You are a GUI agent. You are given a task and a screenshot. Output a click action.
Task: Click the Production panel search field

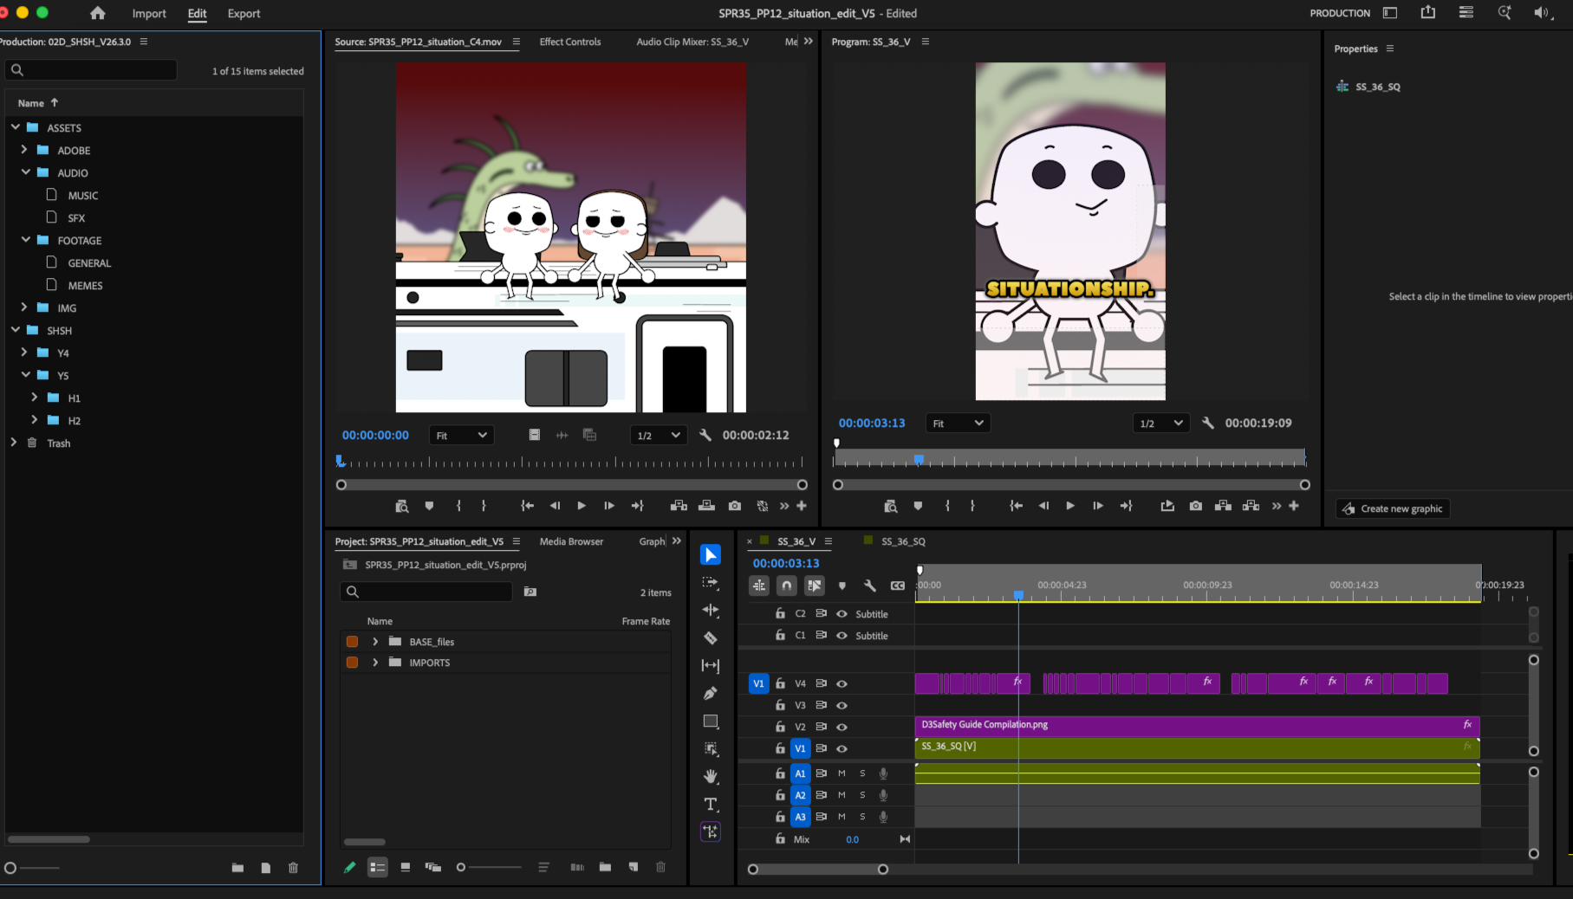coord(91,70)
